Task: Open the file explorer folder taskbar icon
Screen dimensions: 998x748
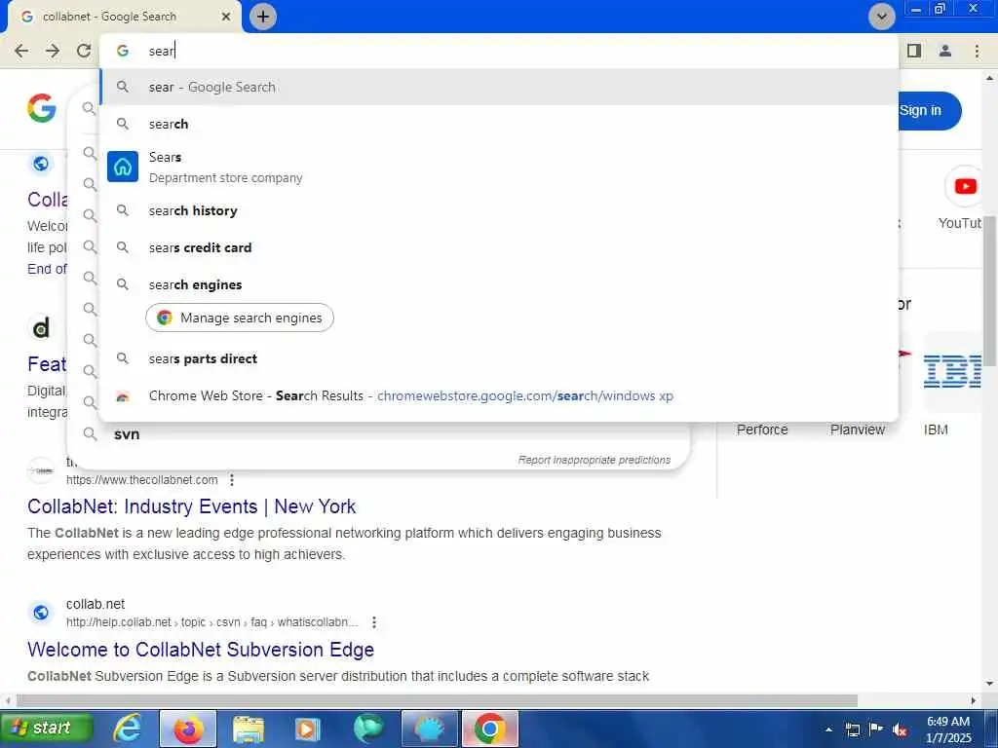Action: pyautogui.click(x=249, y=729)
